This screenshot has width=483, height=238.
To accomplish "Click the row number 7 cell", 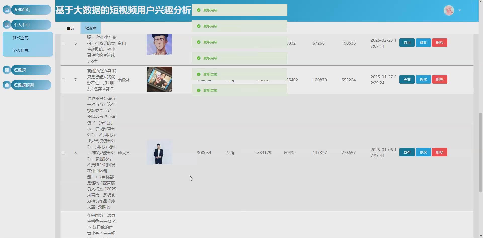I will tap(75, 80).
